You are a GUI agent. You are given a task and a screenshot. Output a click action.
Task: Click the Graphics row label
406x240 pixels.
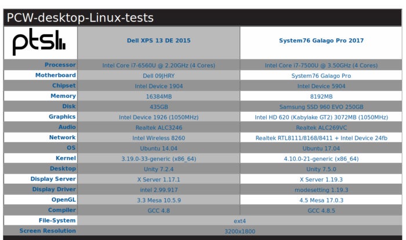62,117
